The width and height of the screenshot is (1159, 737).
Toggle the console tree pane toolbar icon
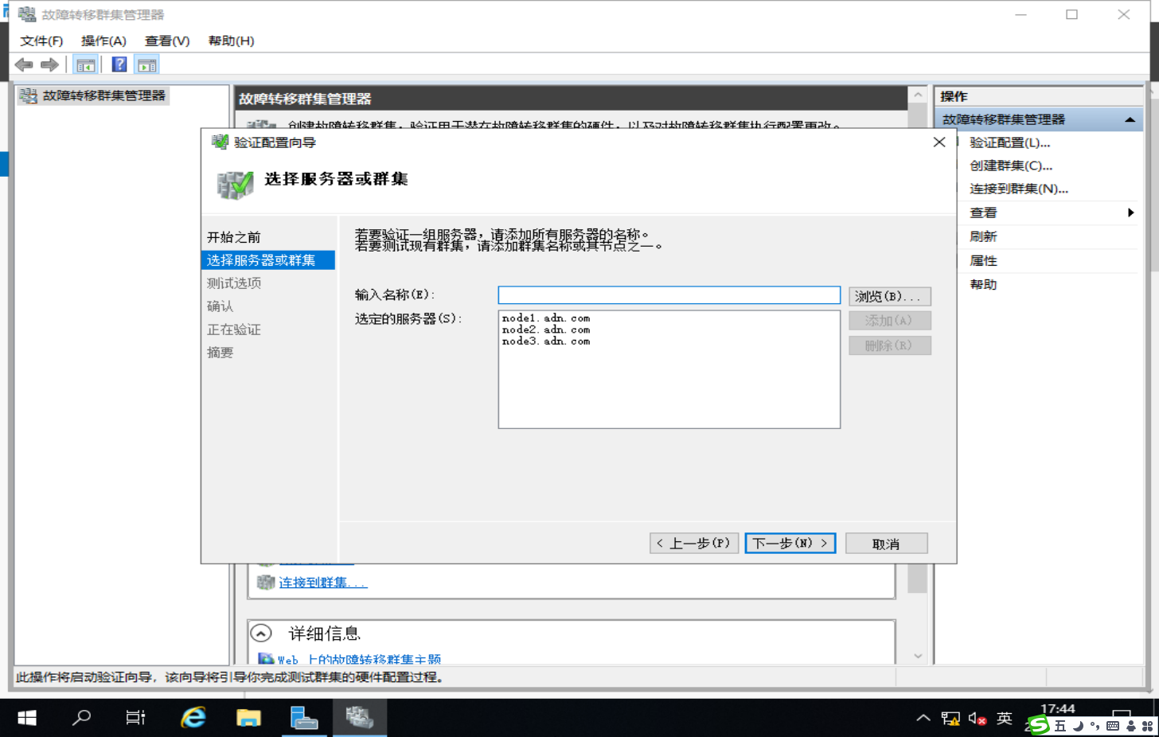coord(85,64)
